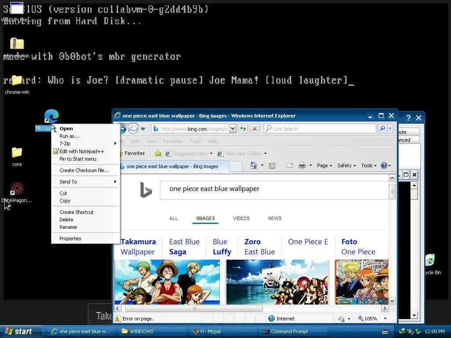The width and height of the screenshot is (451, 338).
Task: Choose Run as... from context menu
Action: tap(85, 136)
